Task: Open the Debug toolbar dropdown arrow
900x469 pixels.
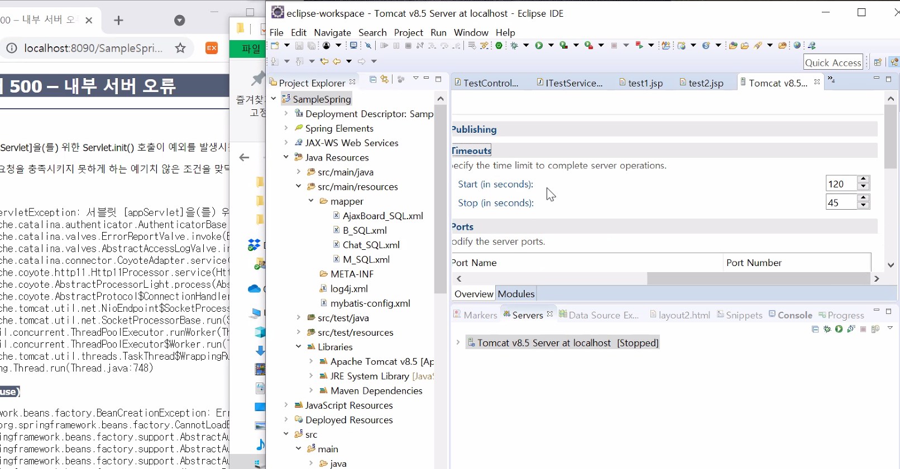Action: pos(526,45)
